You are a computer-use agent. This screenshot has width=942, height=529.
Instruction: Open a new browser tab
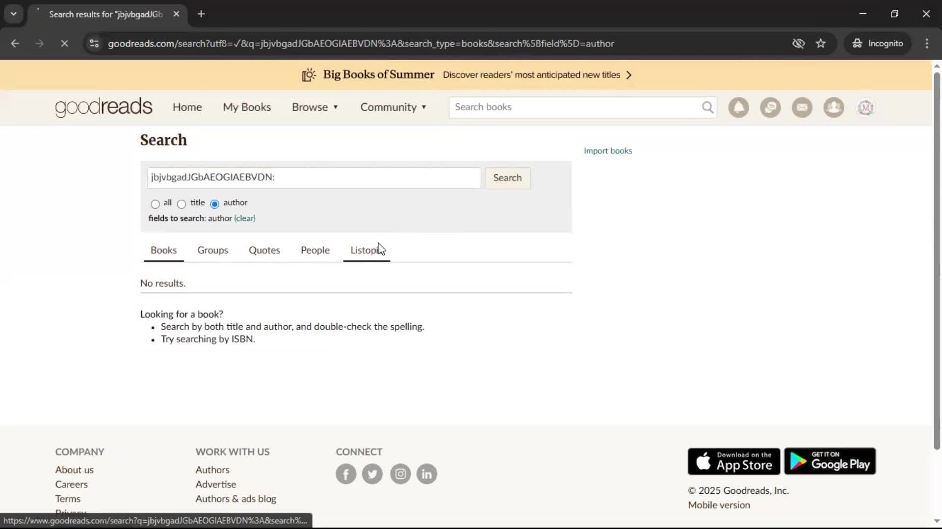pos(201,14)
